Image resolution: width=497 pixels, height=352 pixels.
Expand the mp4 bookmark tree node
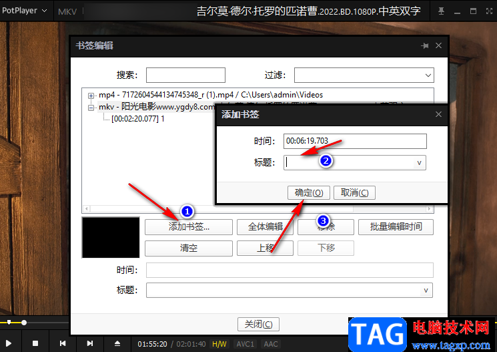91,96
